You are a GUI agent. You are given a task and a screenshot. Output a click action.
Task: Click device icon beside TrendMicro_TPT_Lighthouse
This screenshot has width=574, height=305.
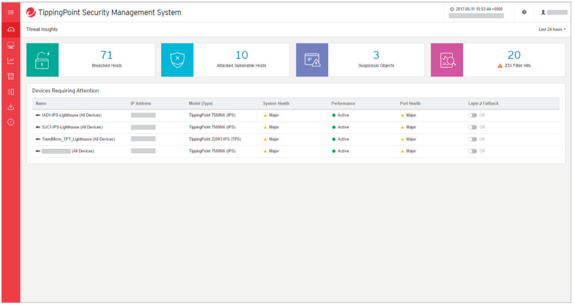[x=38, y=139]
